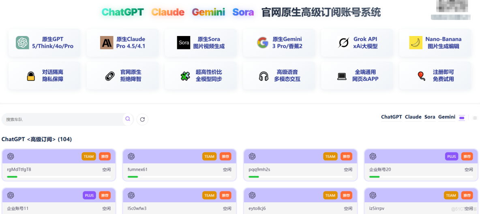Click the account name pqq9mh2s

[259, 170]
